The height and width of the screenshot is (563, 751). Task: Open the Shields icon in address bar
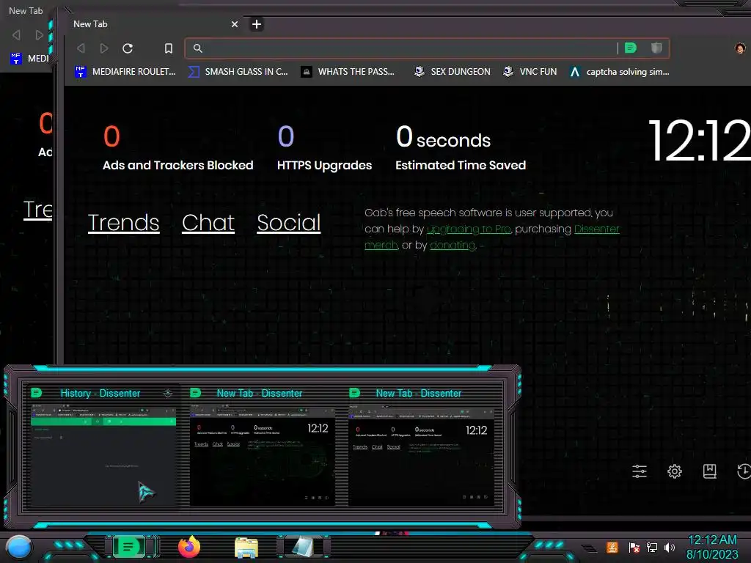(656, 48)
